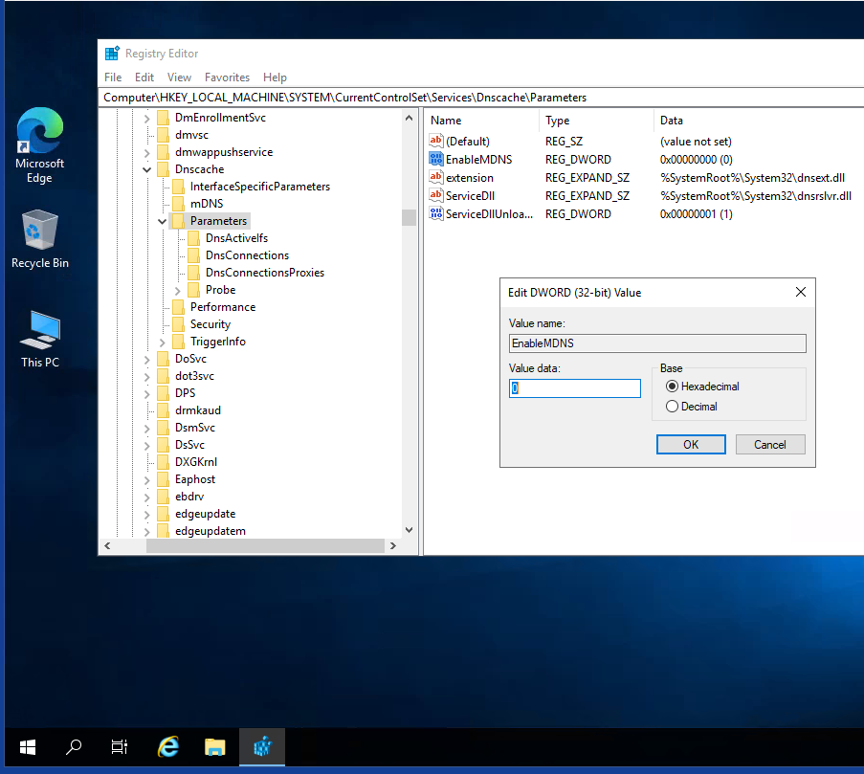This screenshot has height=774, width=864.
Task: Open the File menu
Action: coord(113,77)
